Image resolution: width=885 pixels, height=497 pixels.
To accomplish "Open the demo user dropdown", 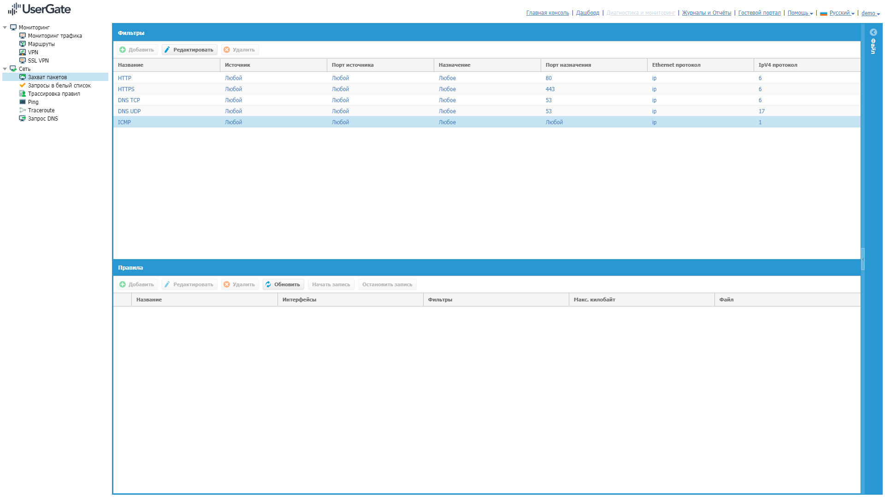I will [870, 13].
